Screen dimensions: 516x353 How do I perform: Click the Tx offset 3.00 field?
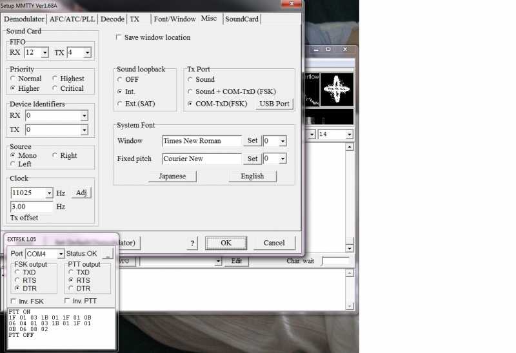pos(31,206)
